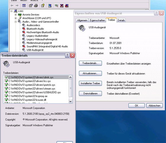The height and width of the screenshot is (143, 166).
Task: Click the help button in Eigenschaften title bar
Action: [x=156, y=13]
